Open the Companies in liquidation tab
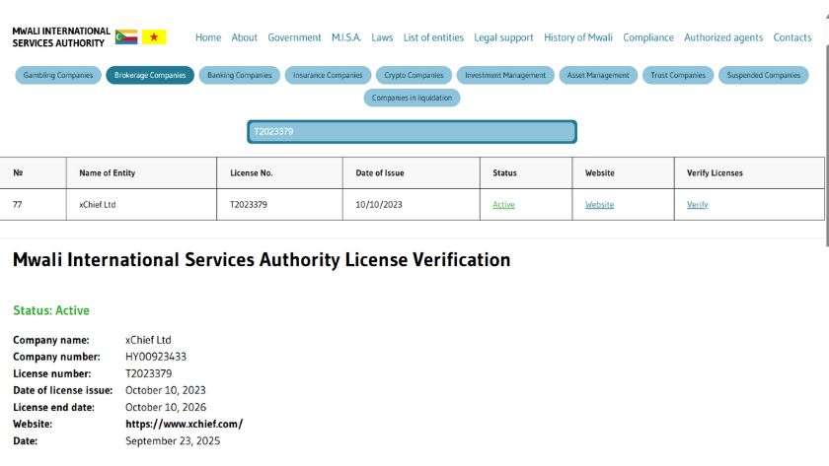Viewport: 829px width, 466px height. tap(412, 98)
